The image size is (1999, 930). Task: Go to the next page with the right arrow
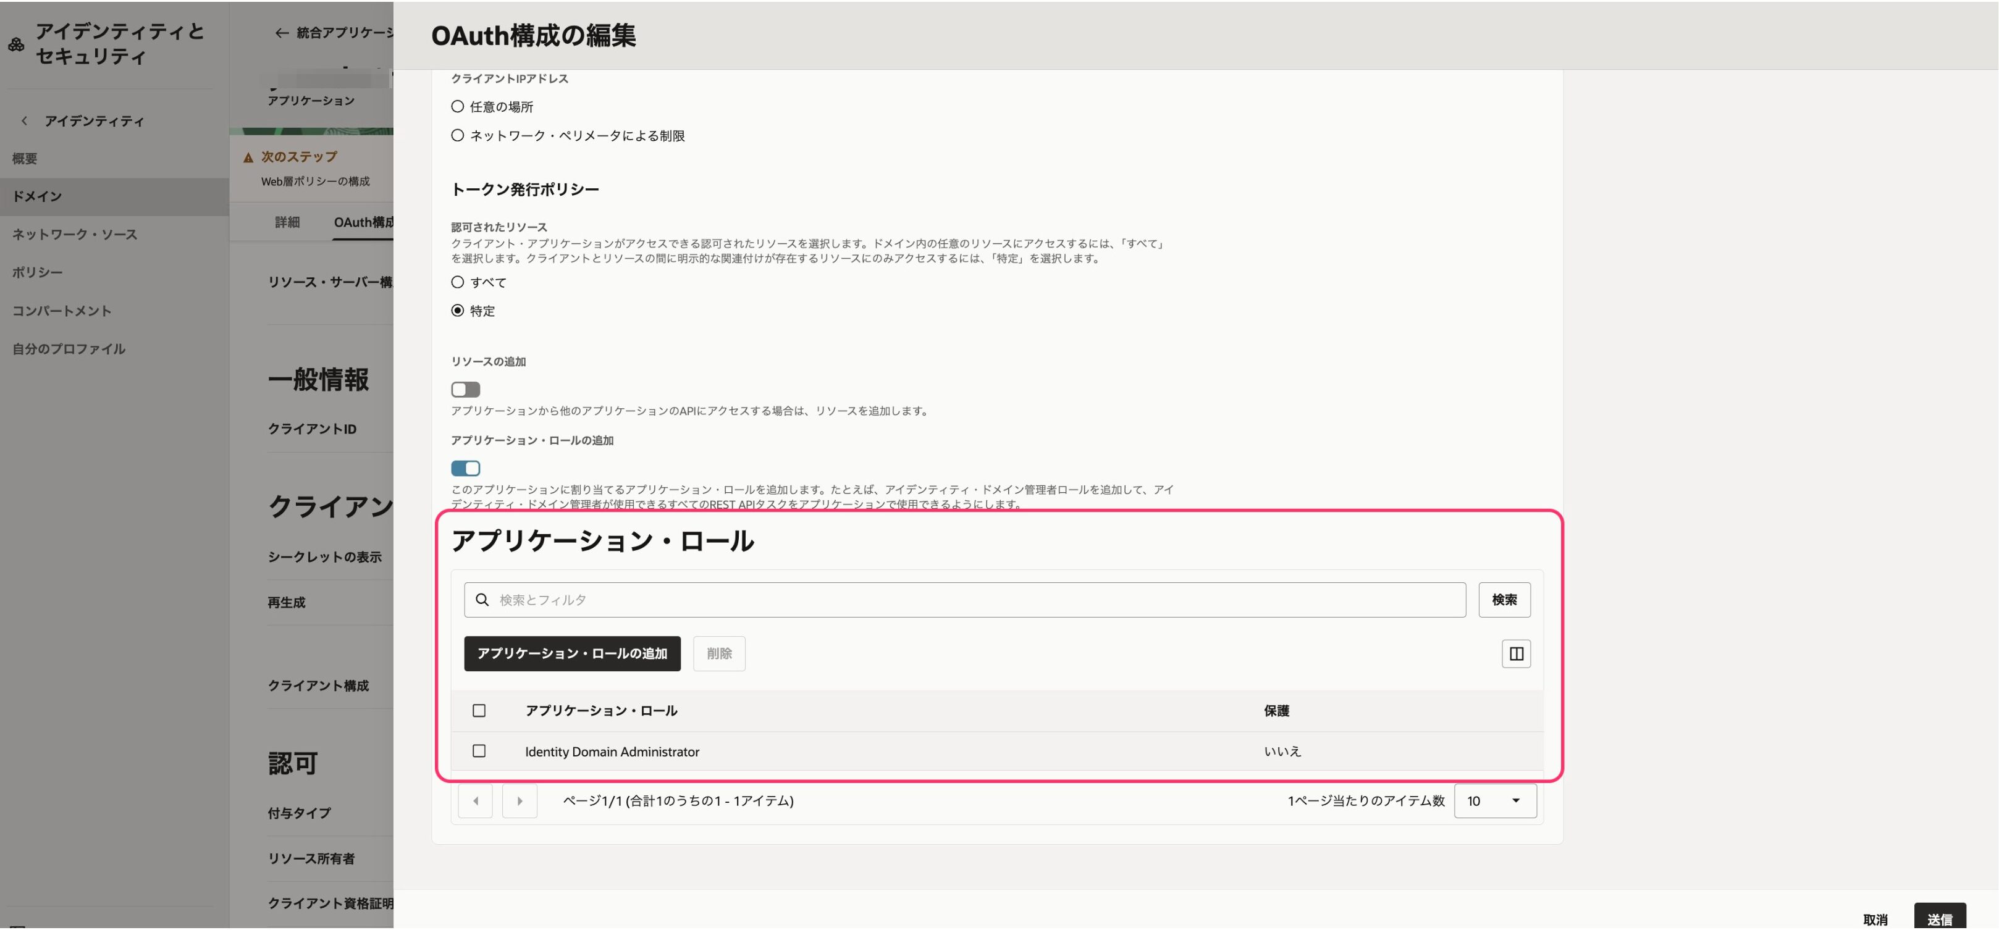[520, 800]
